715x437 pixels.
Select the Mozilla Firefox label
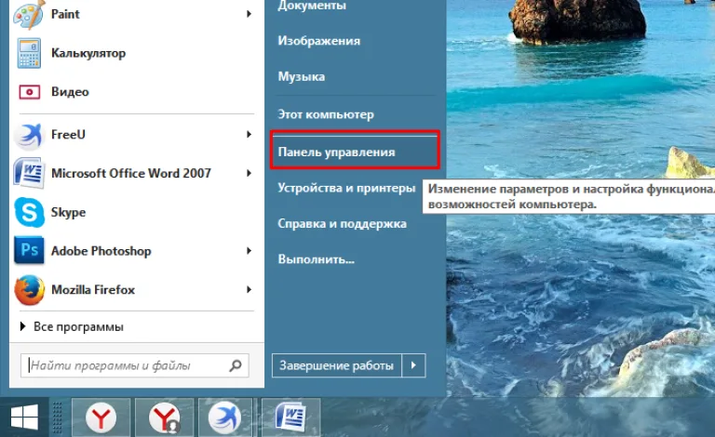point(93,289)
